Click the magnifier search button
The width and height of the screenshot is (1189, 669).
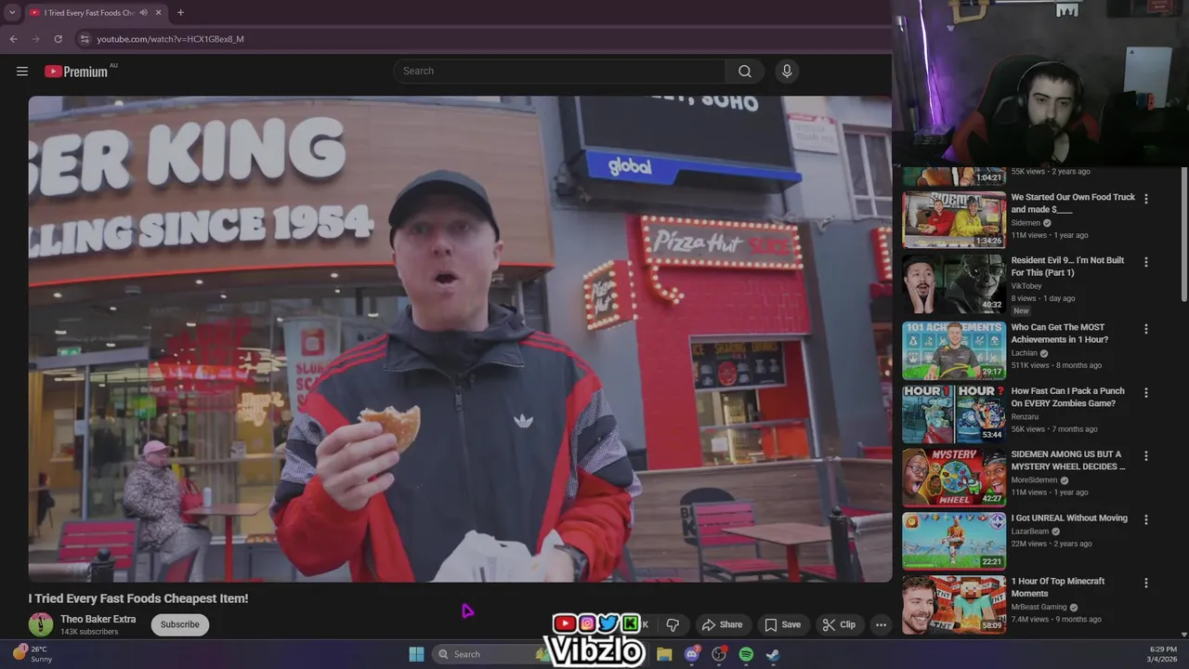click(x=745, y=72)
